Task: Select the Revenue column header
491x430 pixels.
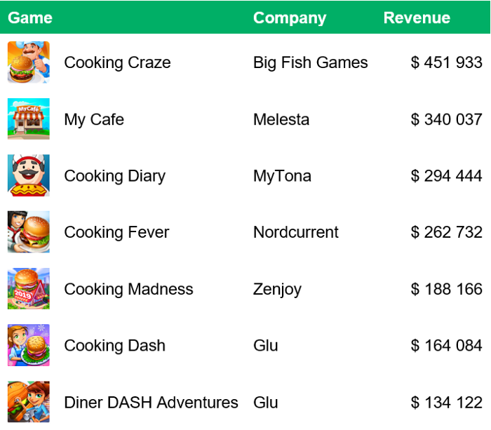Action: pyautogui.click(x=417, y=18)
